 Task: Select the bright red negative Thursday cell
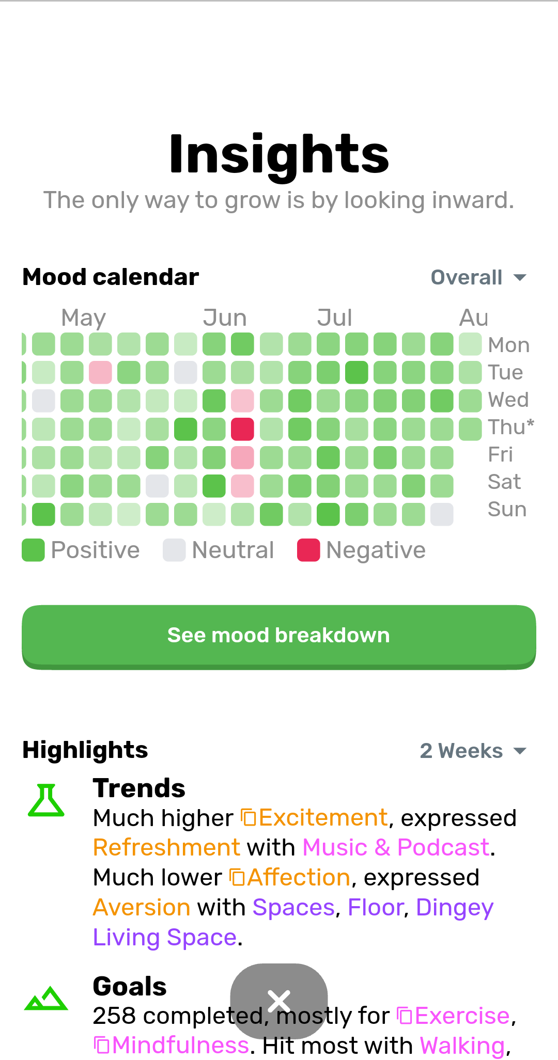242,429
